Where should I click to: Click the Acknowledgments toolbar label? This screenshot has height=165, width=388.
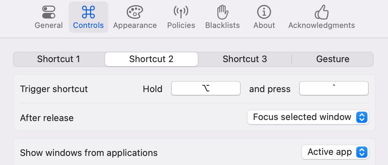[x=321, y=25]
